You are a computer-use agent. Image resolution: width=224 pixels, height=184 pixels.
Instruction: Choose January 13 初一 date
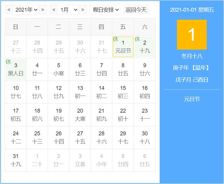pyautogui.click(x=80, y=92)
